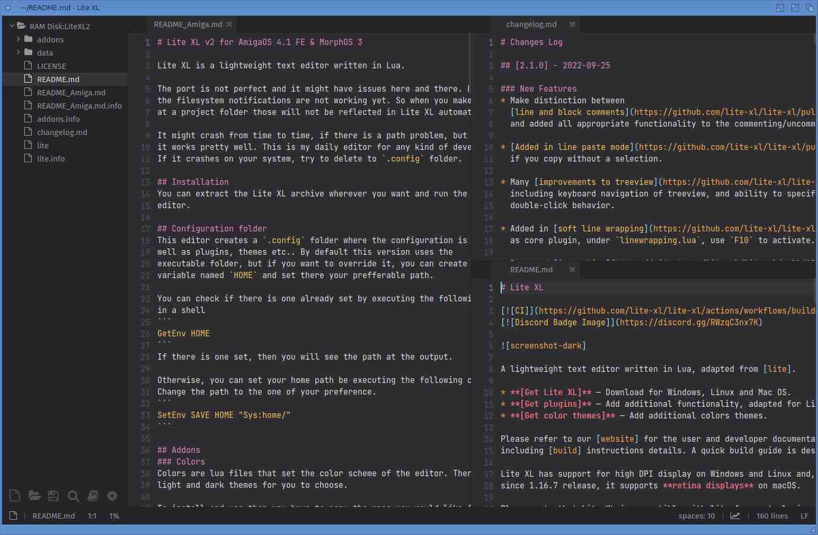Select the README_Amiga.md tab
818x535 pixels.
coord(188,24)
